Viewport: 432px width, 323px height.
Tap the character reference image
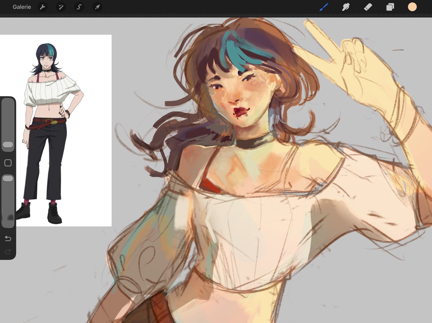56,130
